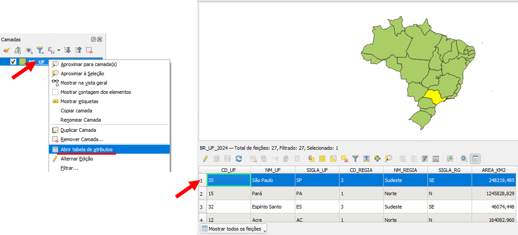Uncheck the BR_UF layer visibility checkbox

tap(13, 62)
